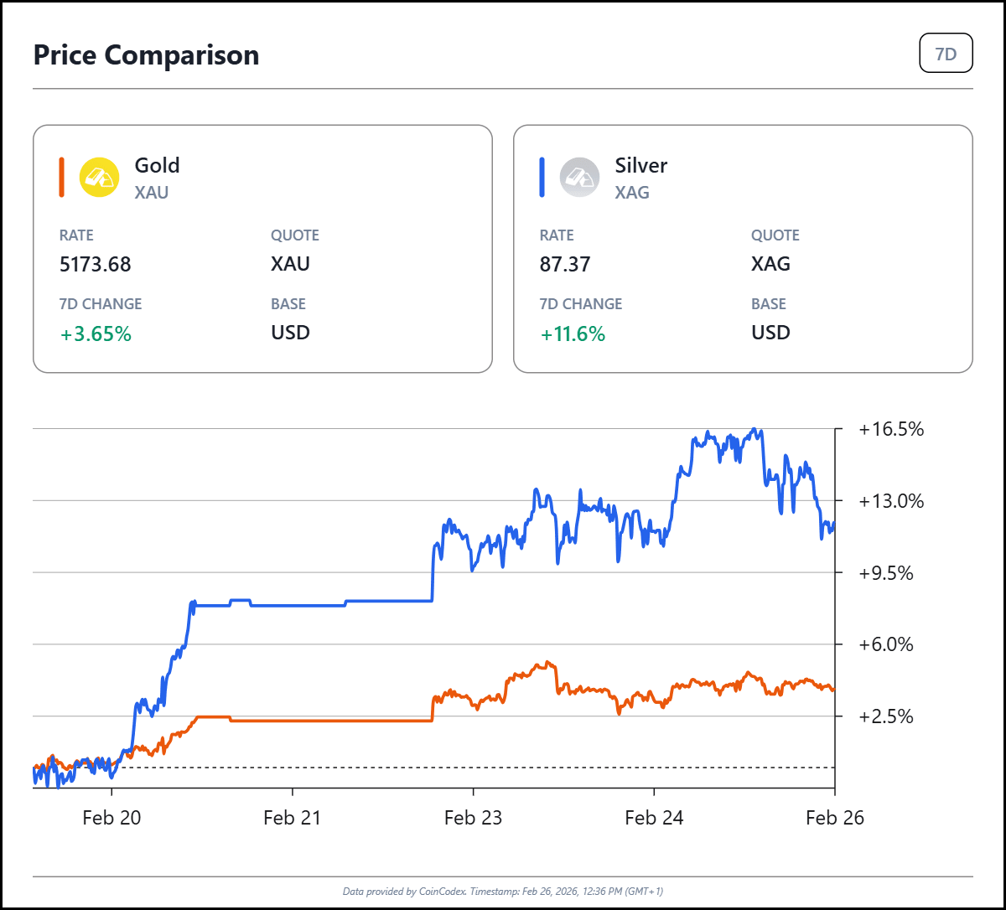Click the Feb 26 date axis label

coord(834,818)
